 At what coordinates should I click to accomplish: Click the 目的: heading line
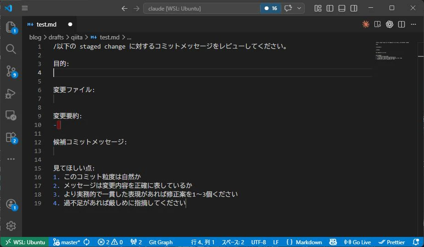click(61, 64)
